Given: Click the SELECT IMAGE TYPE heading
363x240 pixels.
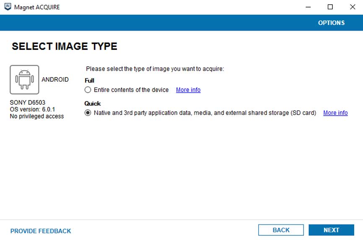Looking at the screenshot, I should coord(65,46).
